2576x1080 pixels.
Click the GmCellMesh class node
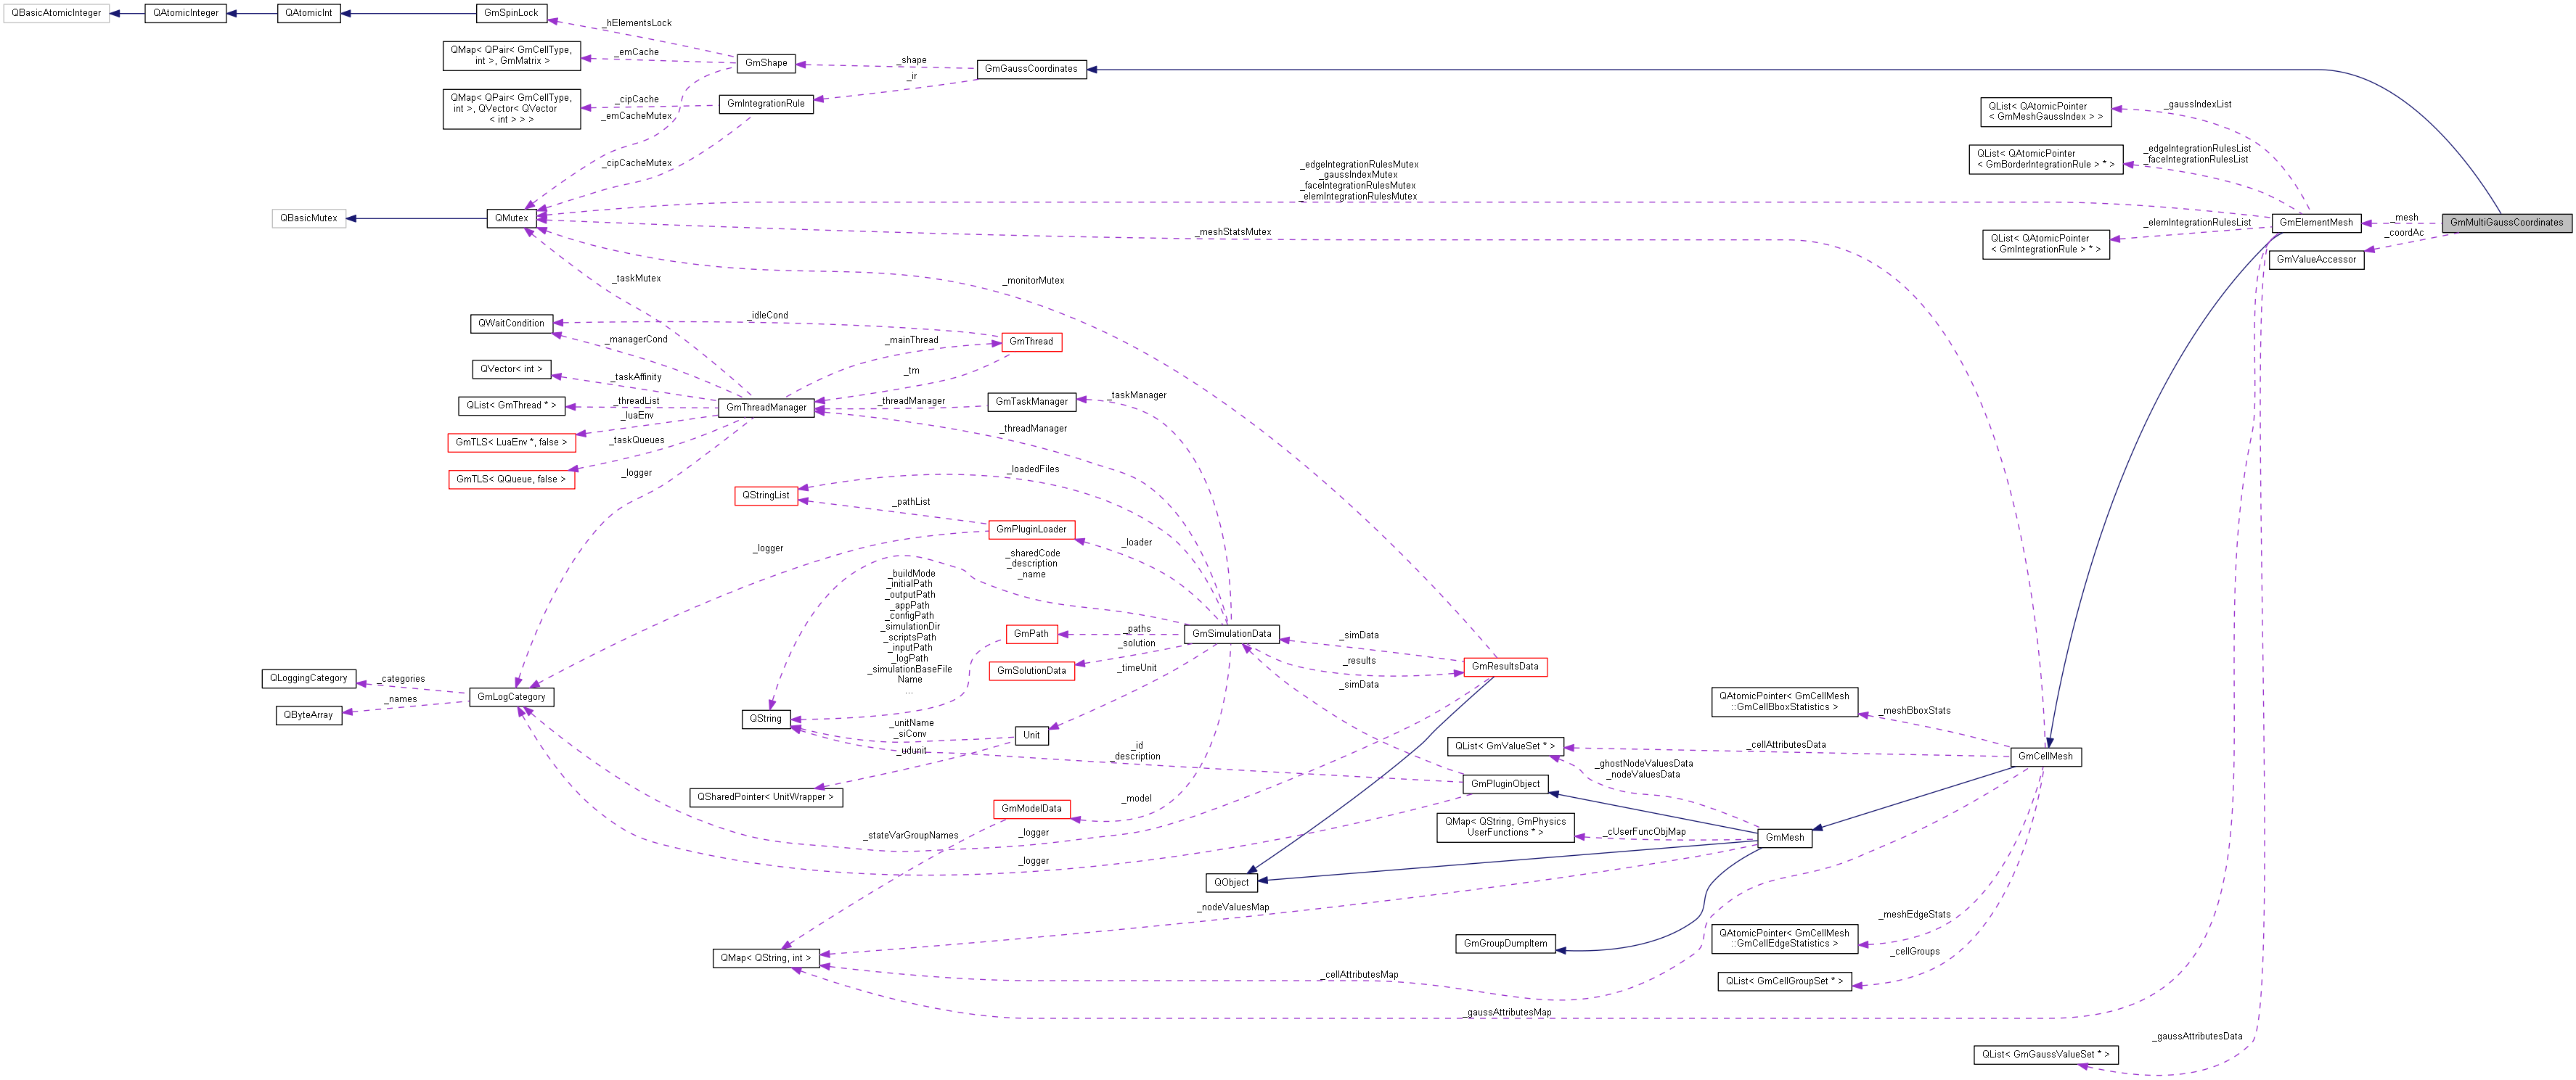point(2045,757)
